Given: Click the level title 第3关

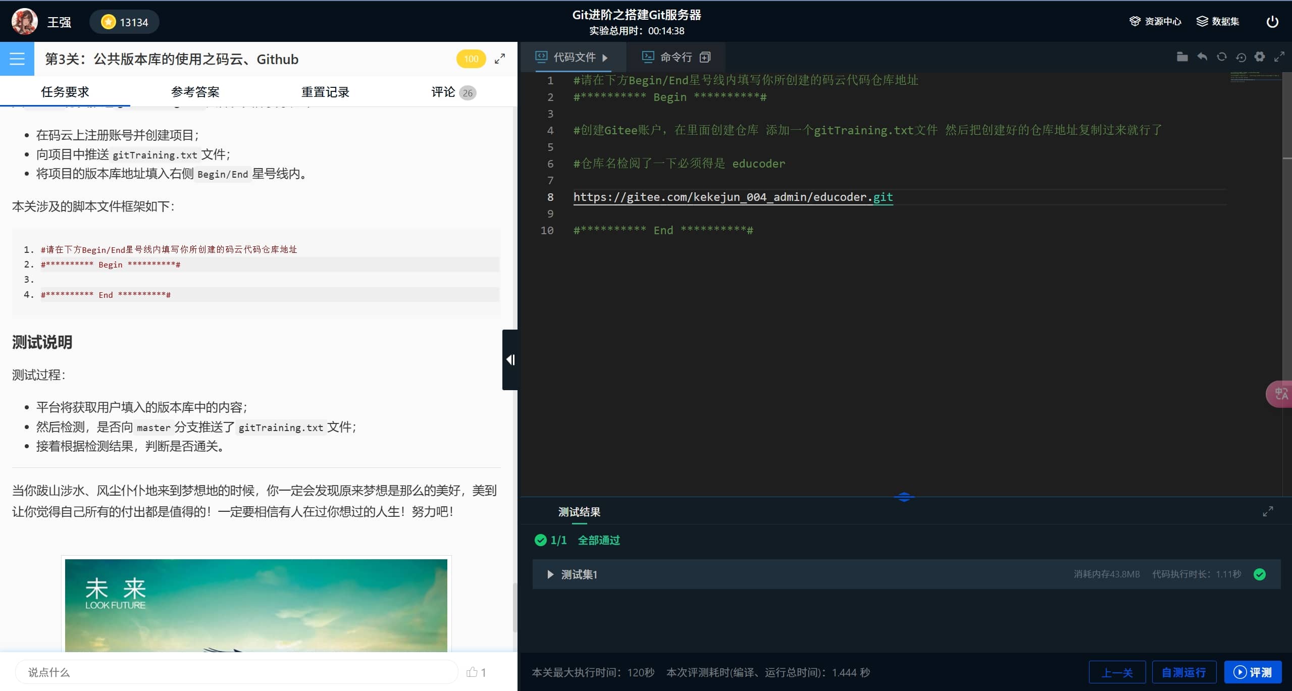Looking at the screenshot, I should (x=172, y=59).
